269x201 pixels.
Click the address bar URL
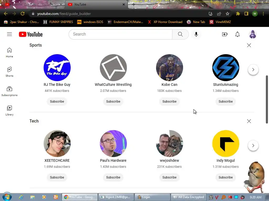(64, 14)
